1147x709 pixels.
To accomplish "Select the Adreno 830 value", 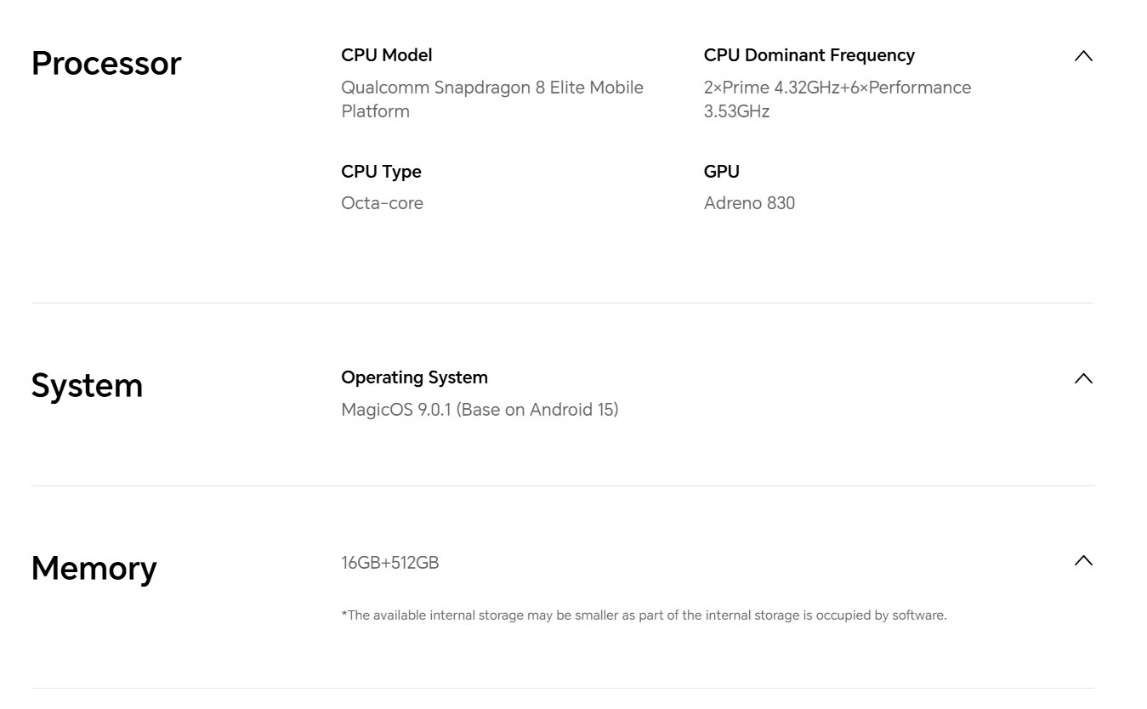I will point(749,203).
